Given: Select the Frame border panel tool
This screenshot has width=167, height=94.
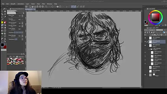Looking at the screenshot, I should [x=5, y=36].
